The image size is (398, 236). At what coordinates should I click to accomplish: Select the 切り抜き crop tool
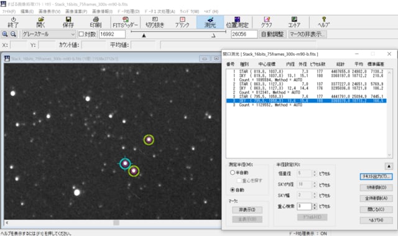click(x=155, y=22)
